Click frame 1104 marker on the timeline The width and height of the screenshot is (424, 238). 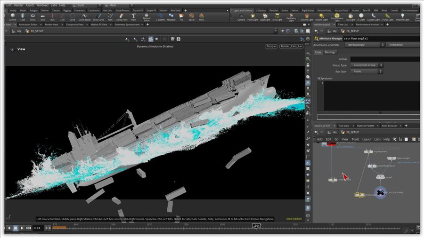(256, 226)
